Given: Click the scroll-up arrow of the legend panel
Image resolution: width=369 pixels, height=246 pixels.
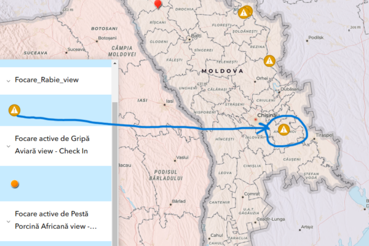Looking at the screenshot, I should click(x=114, y=62).
